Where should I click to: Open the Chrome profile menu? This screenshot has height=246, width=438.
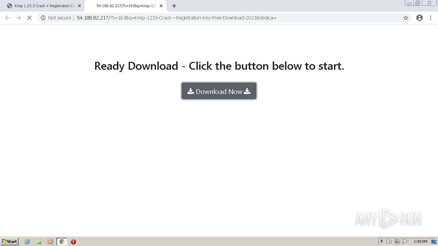pos(420,18)
